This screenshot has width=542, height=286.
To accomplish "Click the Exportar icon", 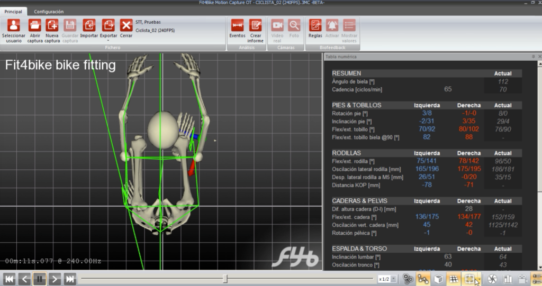I will pyautogui.click(x=108, y=25).
